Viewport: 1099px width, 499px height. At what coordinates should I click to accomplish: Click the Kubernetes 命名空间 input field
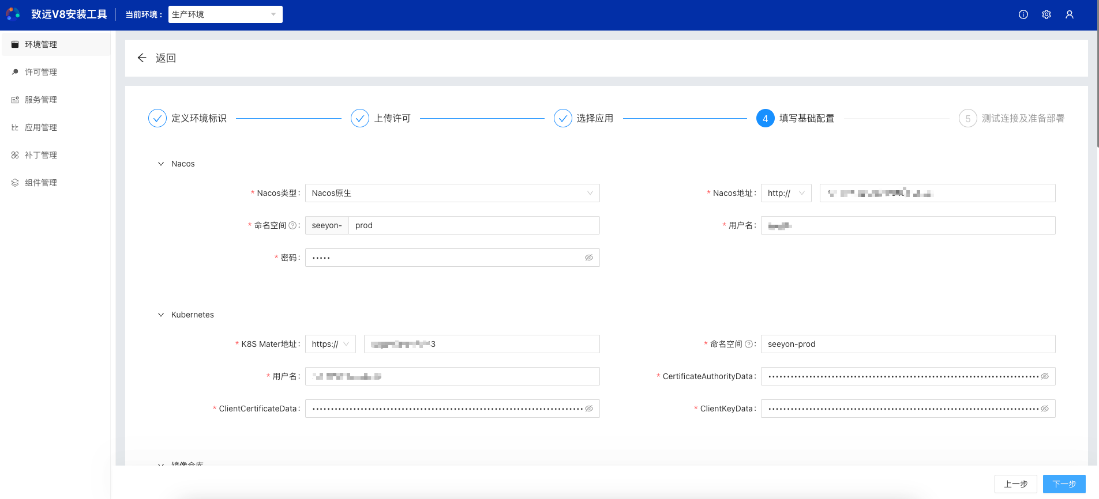pyautogui.click(x=907, y=344)
